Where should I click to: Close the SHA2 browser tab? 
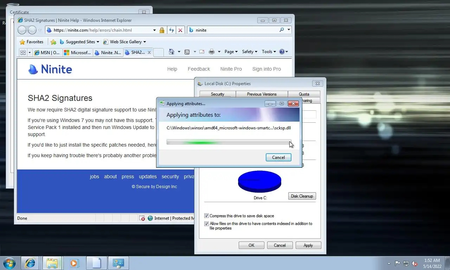coord(149,52)
